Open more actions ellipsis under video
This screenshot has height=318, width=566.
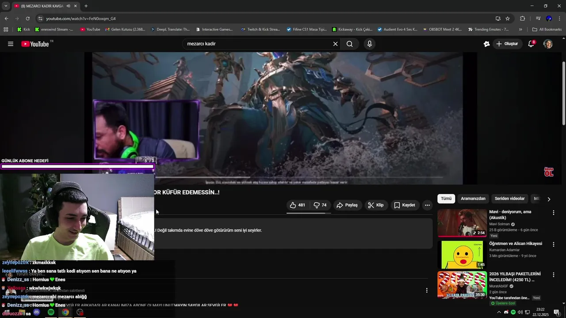pos(427,205)
